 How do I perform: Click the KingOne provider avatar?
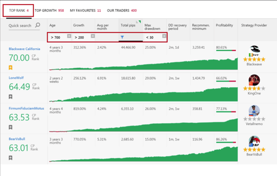(x=254, y=80)
